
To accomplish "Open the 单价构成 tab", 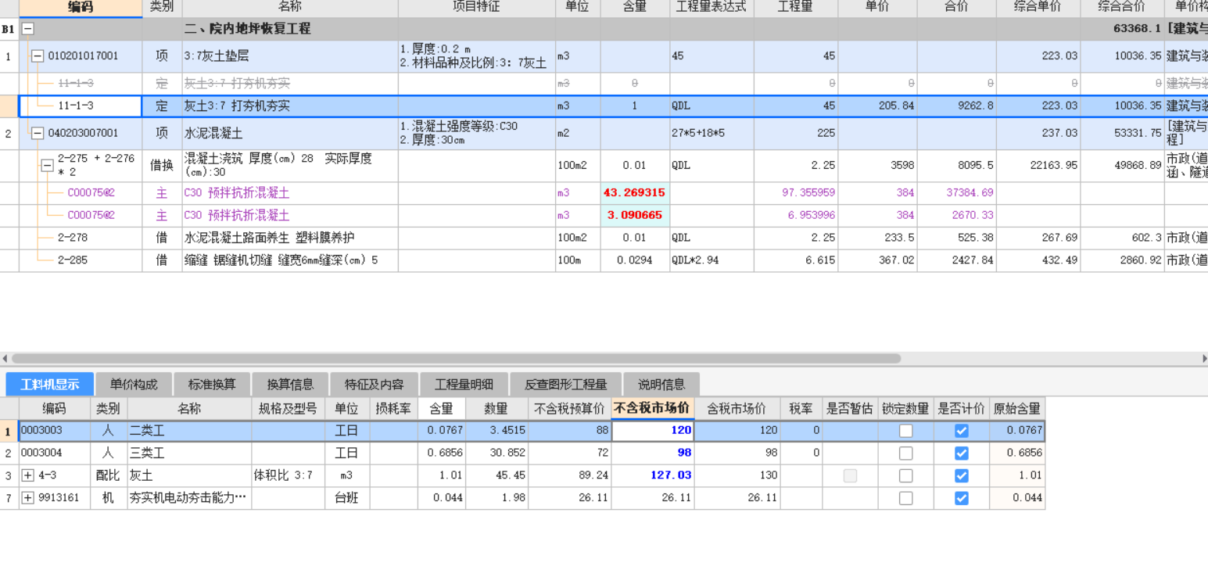I will (x=134, y=384).
